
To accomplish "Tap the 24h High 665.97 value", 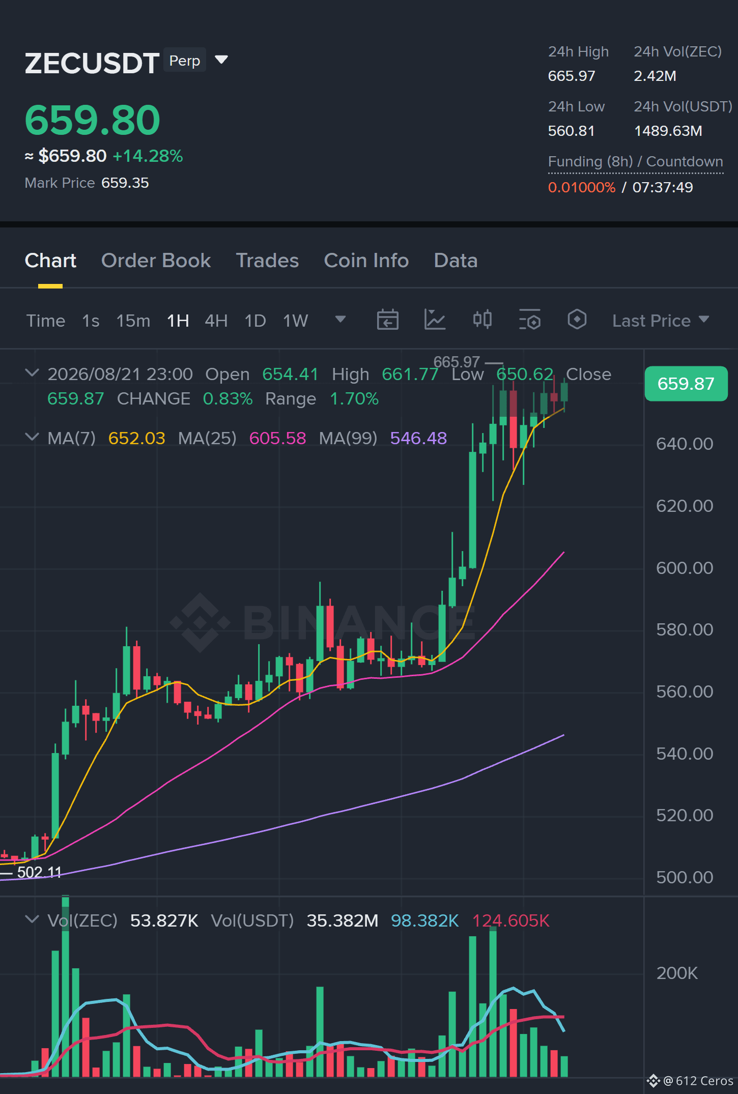I will point(572,76).
